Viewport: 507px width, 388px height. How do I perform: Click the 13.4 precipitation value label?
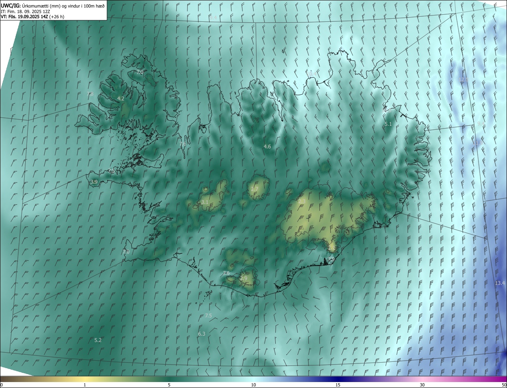[500, 283]
